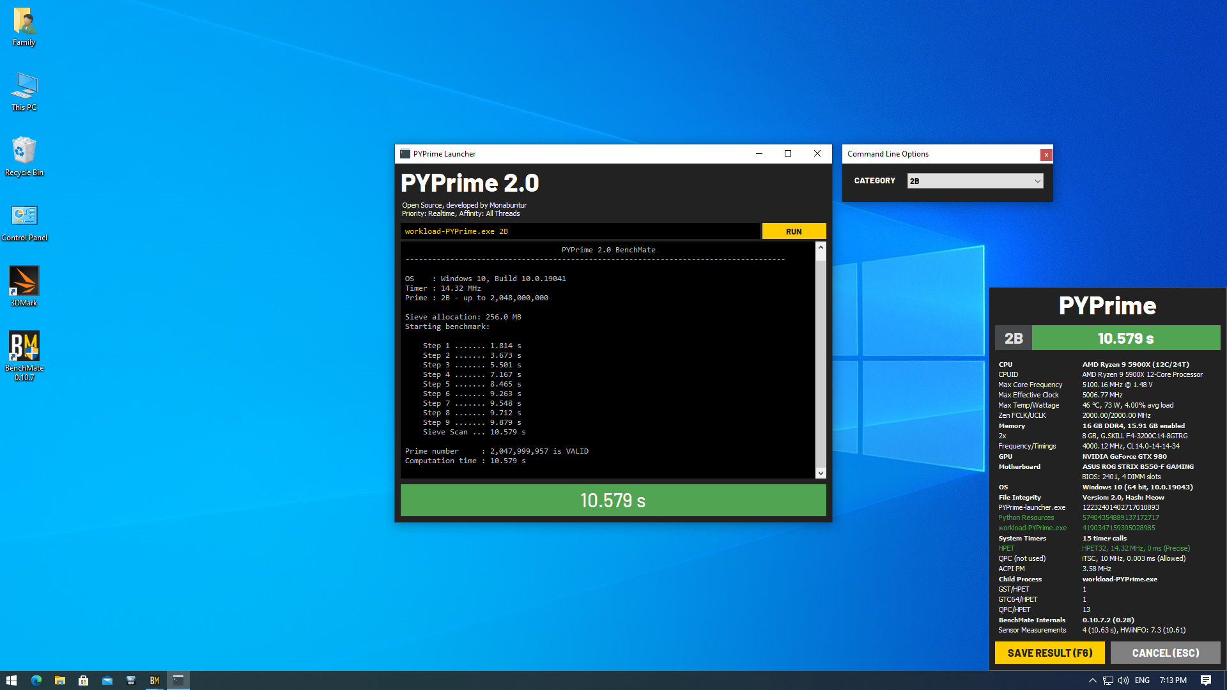The height and width of the screenshot is (690, 1227).
Task: Click the 2B category badge in BenchMate panel
Action: point(1014,338)
